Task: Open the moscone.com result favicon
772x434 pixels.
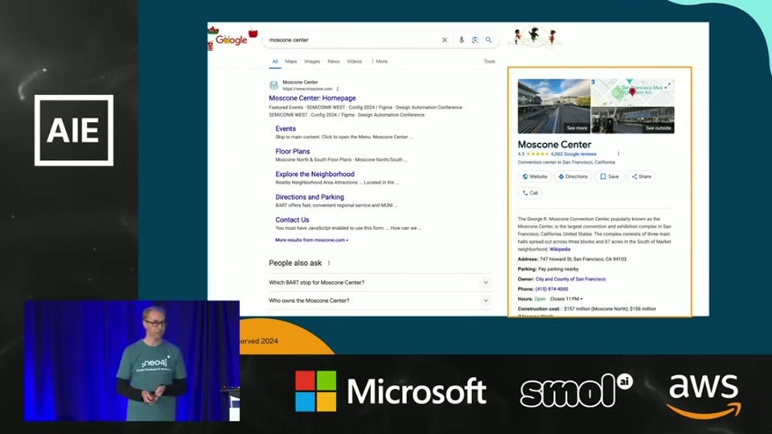Action: 273,85
